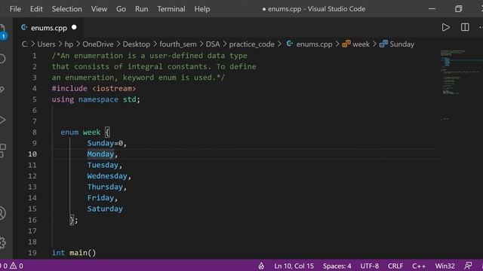
Task: Click Sunday=0 in the enum
Action: (x=105, y=143)
